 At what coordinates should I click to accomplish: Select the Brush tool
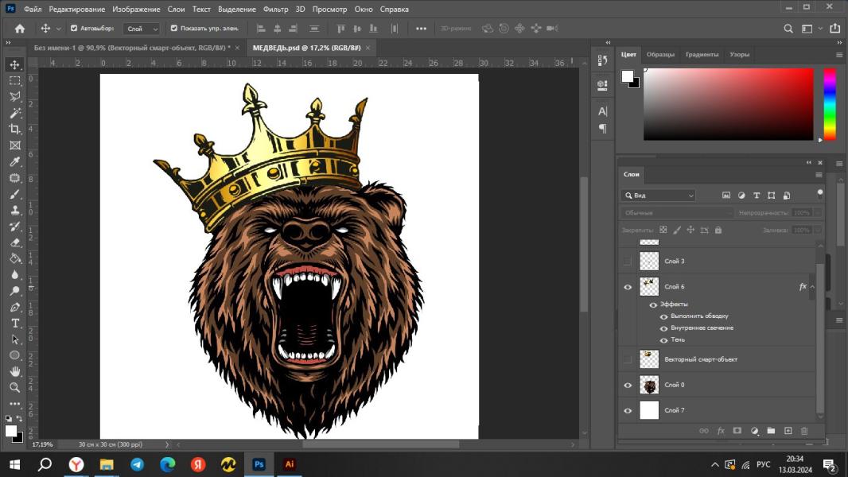14,194
